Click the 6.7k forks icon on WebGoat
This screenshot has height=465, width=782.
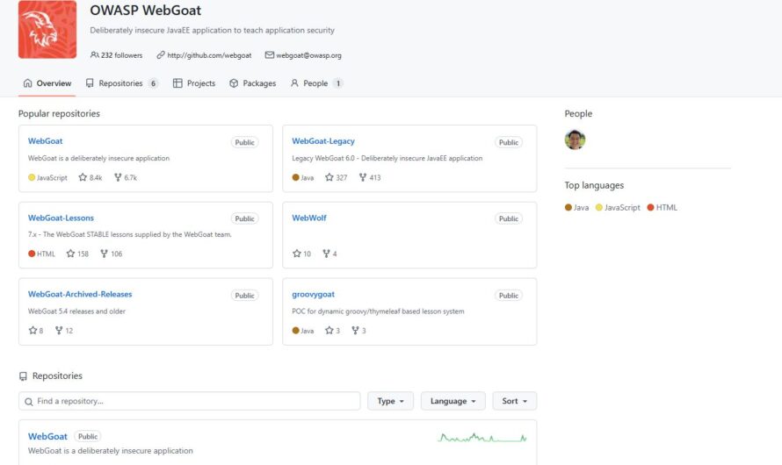[118, 177]
